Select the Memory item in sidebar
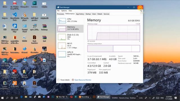Viewport: 180px width, 101px height. click(70, 29)
